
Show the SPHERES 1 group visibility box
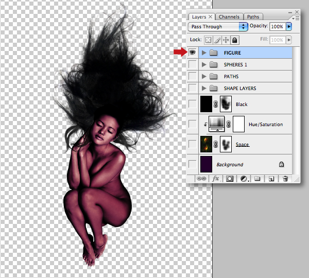tap(192, 64)
